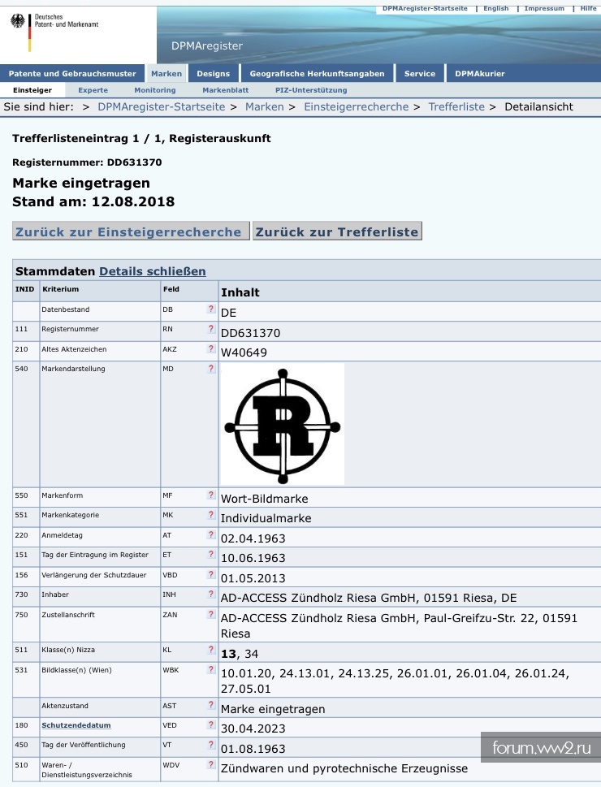Image resolution: width=601 pixels, height=787 pixels.
Task: Open the Service menu
Action: pos(420,73)
